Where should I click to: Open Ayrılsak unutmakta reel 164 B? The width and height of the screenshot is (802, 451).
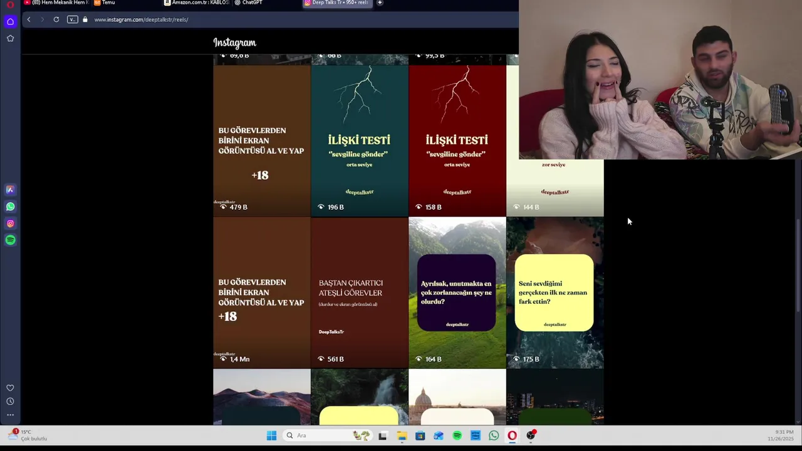point(457,293)
